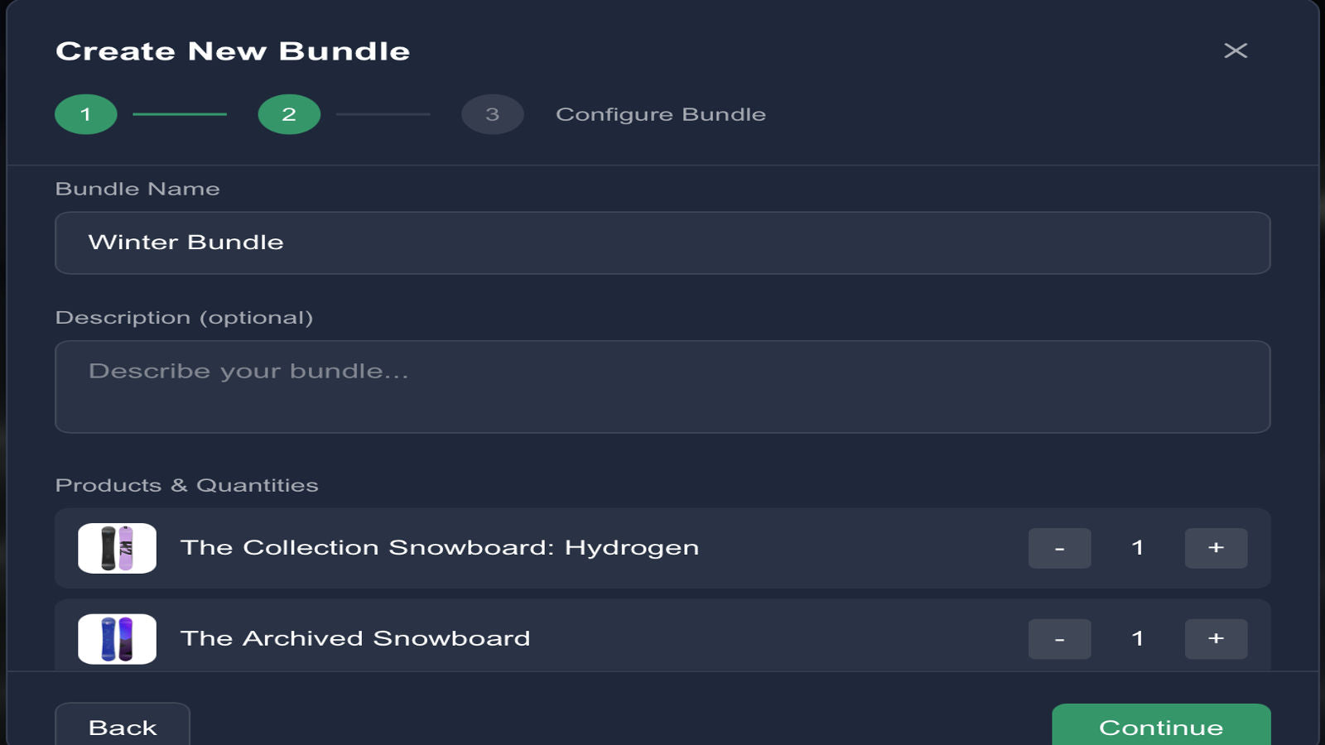Increase quantity of The Archived Snowboard
The image size is (1325, 745).
pos(1216,638)
